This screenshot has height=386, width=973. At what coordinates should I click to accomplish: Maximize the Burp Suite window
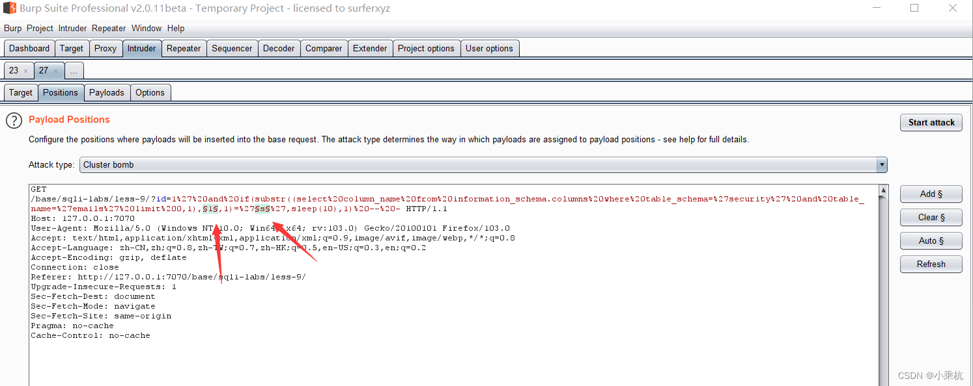pyautogui.click(x=914, y=8)
